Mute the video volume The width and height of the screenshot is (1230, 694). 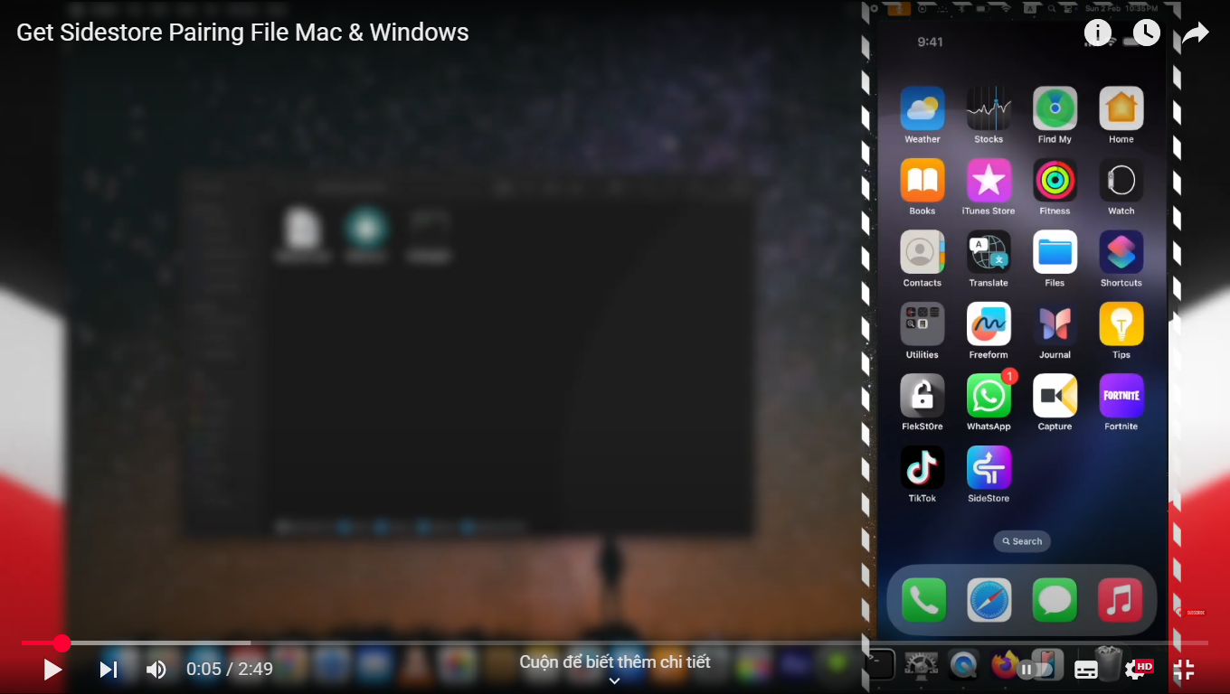[x=156, y=670]
